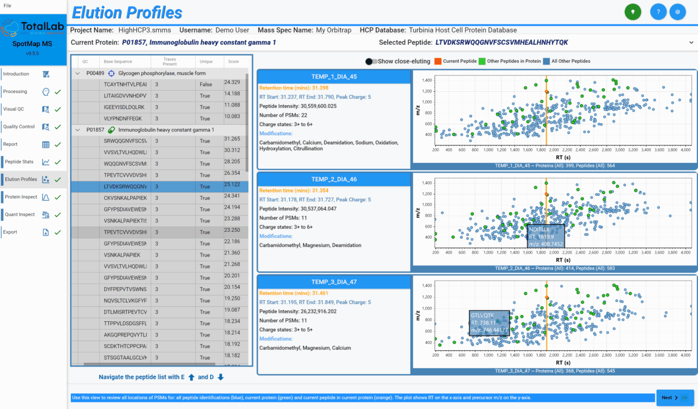This screenshot has height=409, width=698.
Task: Toggle Other Peptides in Protein legend
Action: pos(483,61)
